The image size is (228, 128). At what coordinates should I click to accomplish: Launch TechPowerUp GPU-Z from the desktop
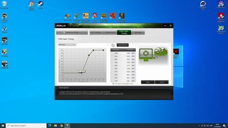221,30
